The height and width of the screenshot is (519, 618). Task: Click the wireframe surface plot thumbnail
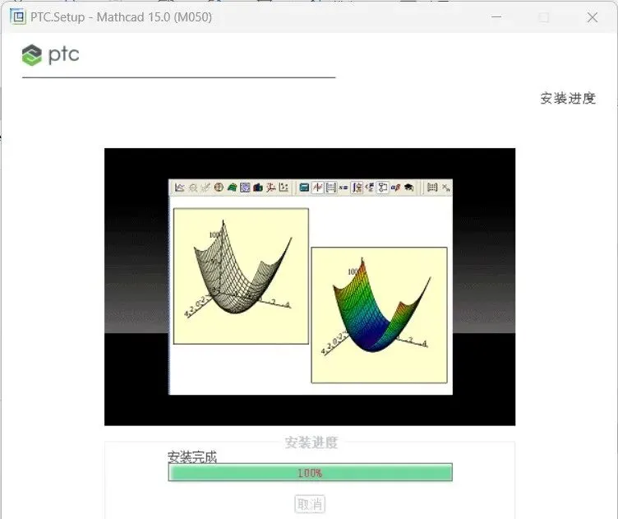241,276
